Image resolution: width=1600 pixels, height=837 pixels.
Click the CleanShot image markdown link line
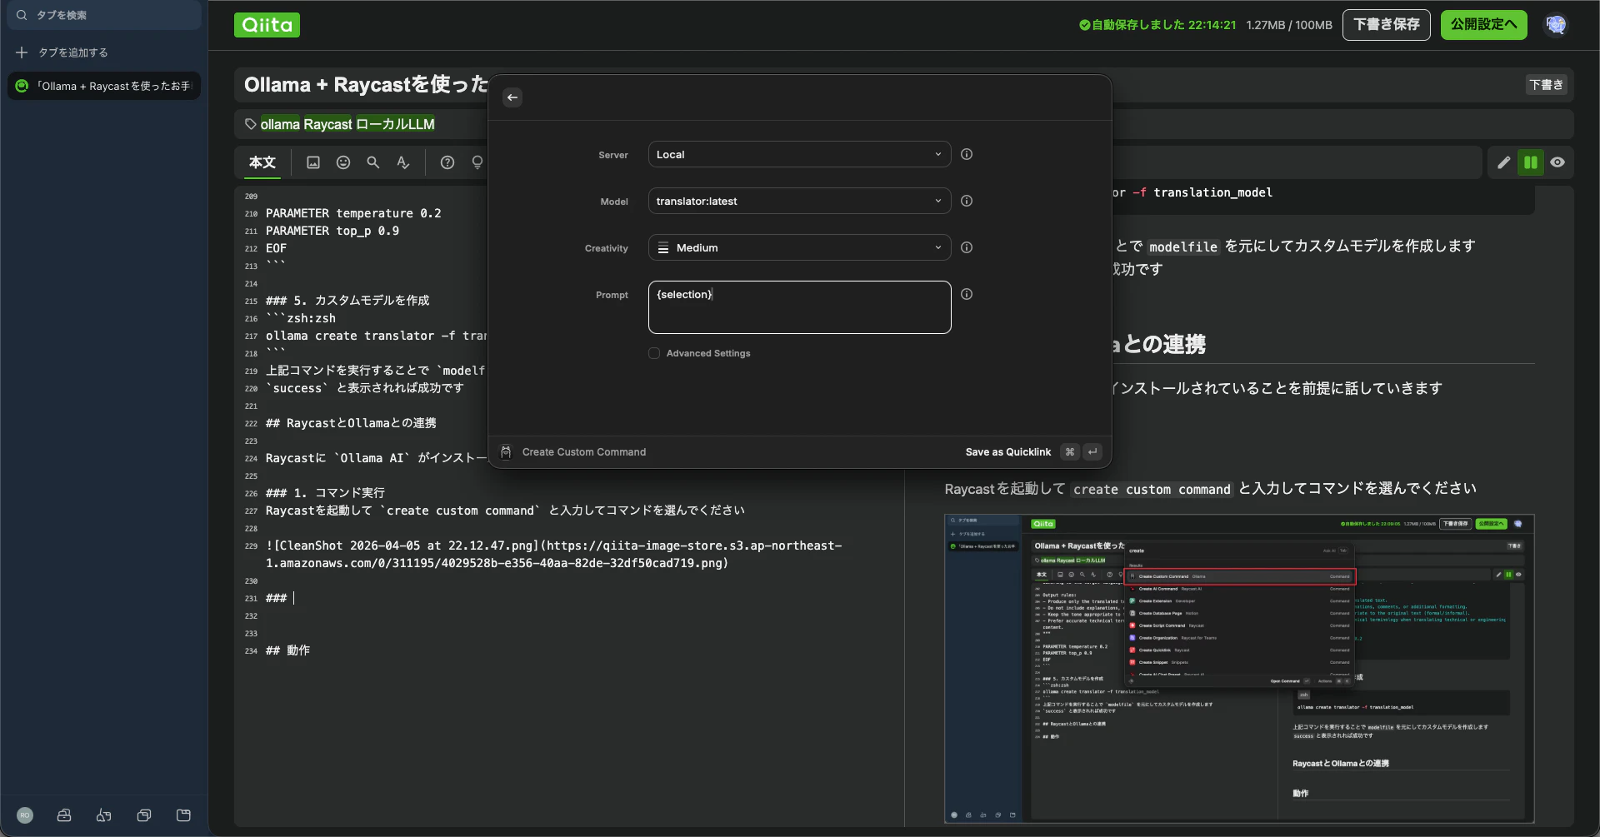(553, 555)
